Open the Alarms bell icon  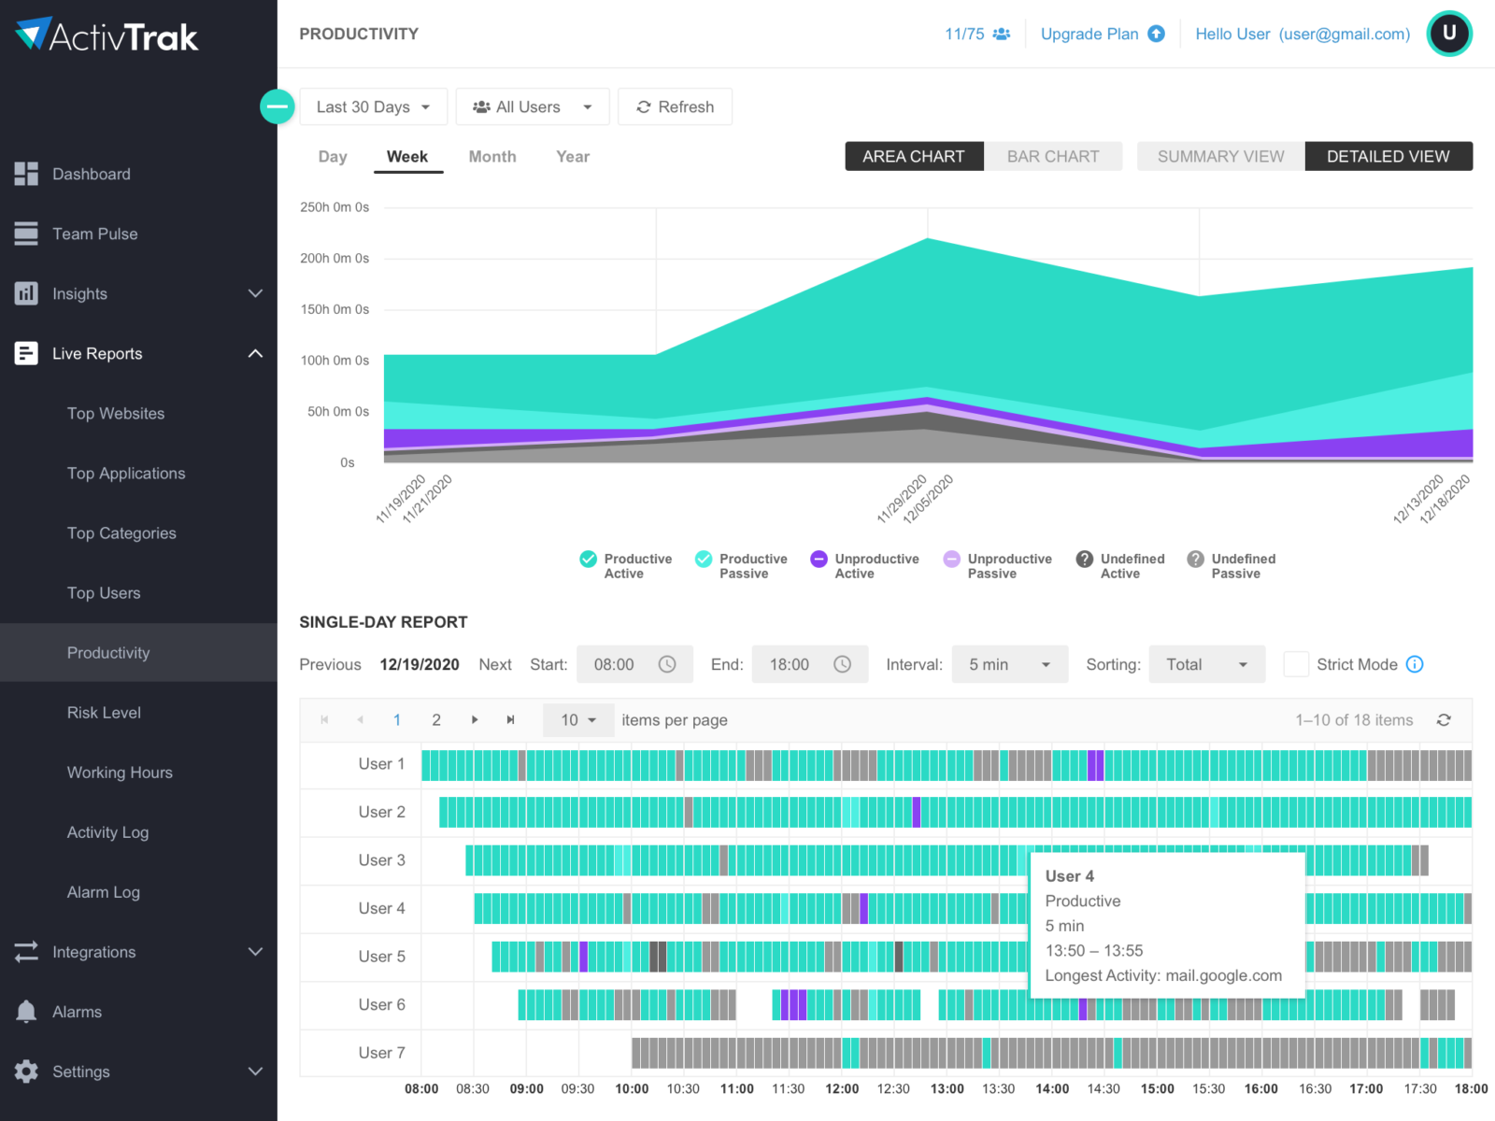coord(25,1011)
